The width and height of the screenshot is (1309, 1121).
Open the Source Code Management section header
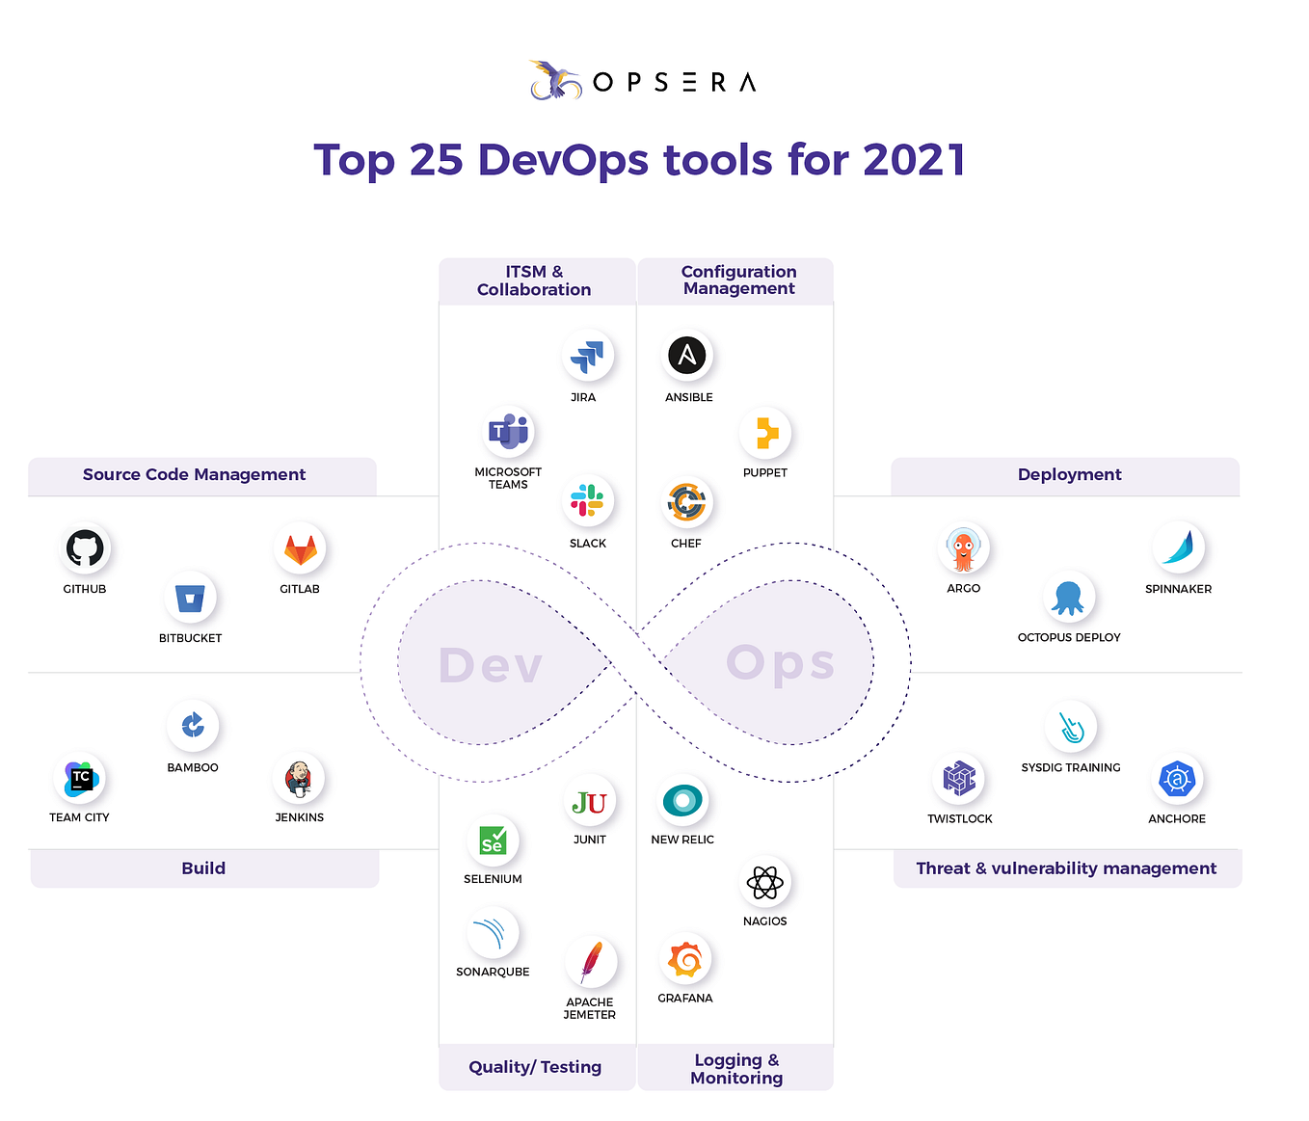pyautogui.click(x=194, y=474)
